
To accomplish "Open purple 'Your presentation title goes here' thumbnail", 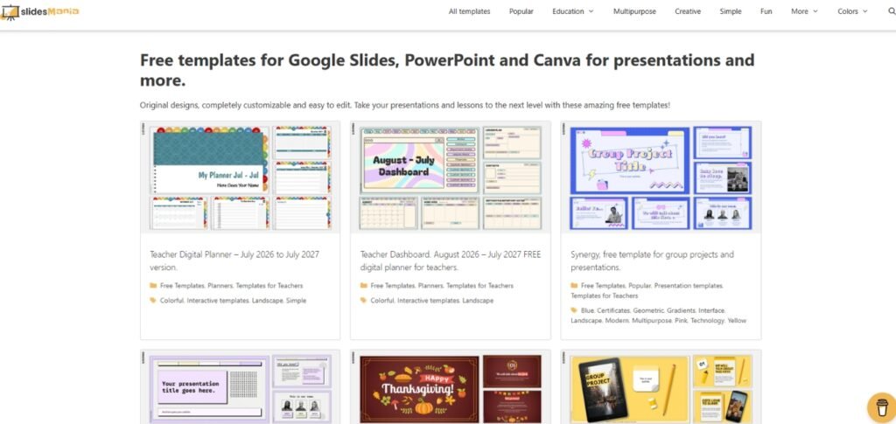I will (240, 387).
